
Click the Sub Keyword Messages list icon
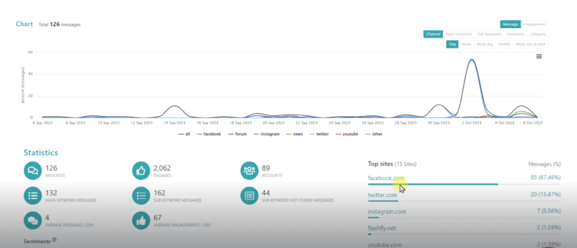(141, 195)
